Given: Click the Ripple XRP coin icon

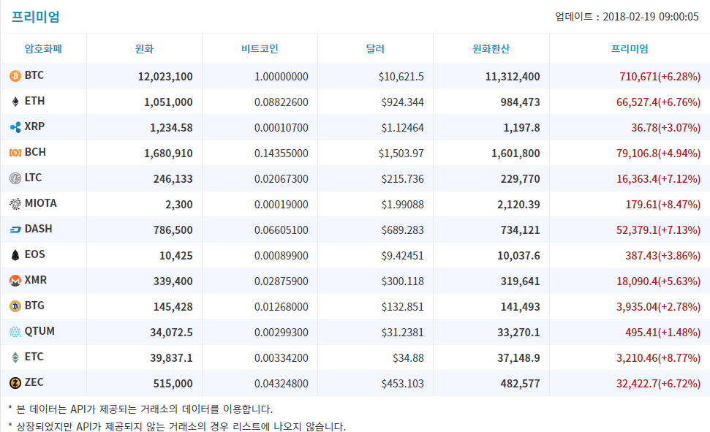Looking at the screenshot, I should [15, 127].
